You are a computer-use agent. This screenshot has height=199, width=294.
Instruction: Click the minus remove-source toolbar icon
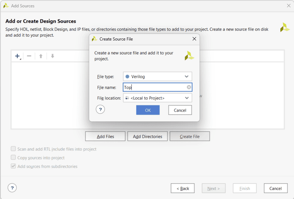click(29, 56)
